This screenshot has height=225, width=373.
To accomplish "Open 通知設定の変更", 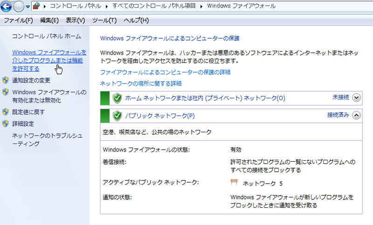I will [31, 81].
